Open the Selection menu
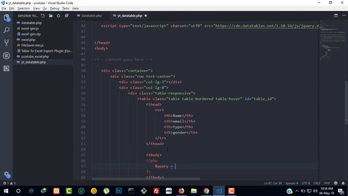Viewport: 348px width, 196px height. click(24, 9)
